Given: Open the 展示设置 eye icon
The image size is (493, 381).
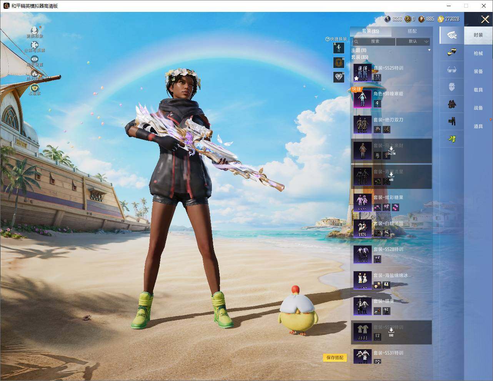Looking at the screenshot, I should pos(35,59).
